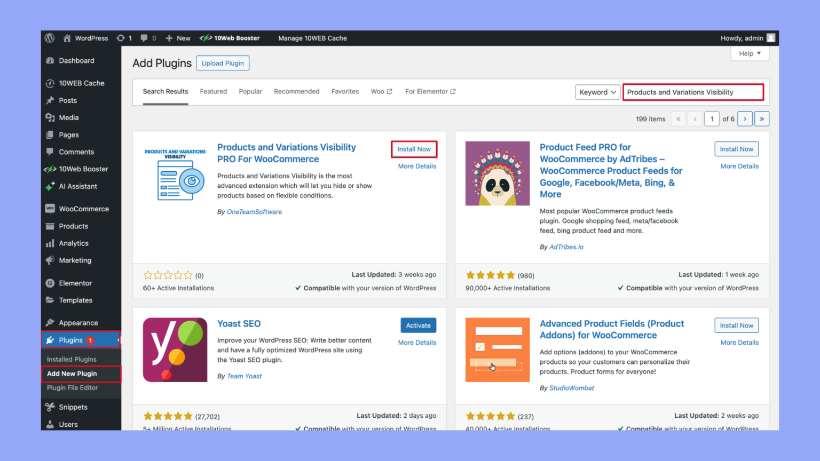The width and height of the screenshot is (820, 461).
Task: Open the WordPress logo menu
Action: pos(49,38)
